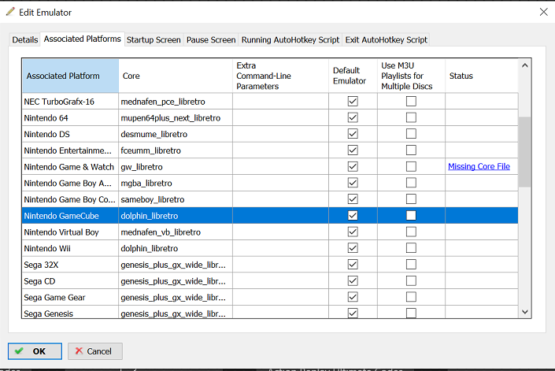Click the gw_libretro core cell
This screenshot has height=371, width=555.
(176, 167)
